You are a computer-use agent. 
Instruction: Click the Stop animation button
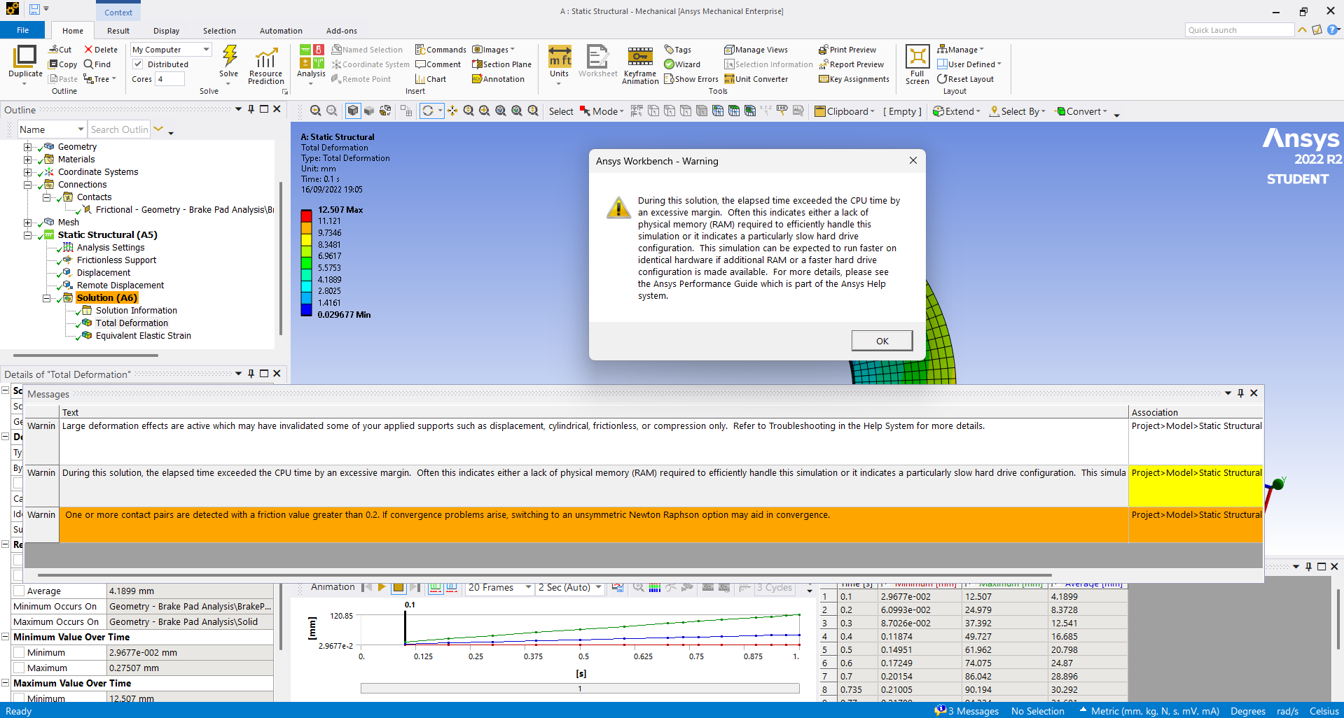pyautogui.click(x=398, y=588)
